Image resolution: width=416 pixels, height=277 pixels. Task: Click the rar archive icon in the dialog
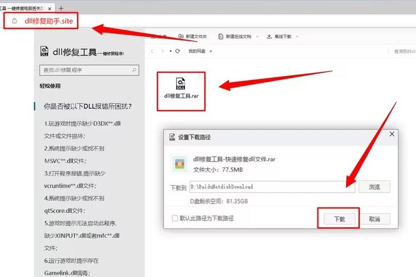[179, 163]
